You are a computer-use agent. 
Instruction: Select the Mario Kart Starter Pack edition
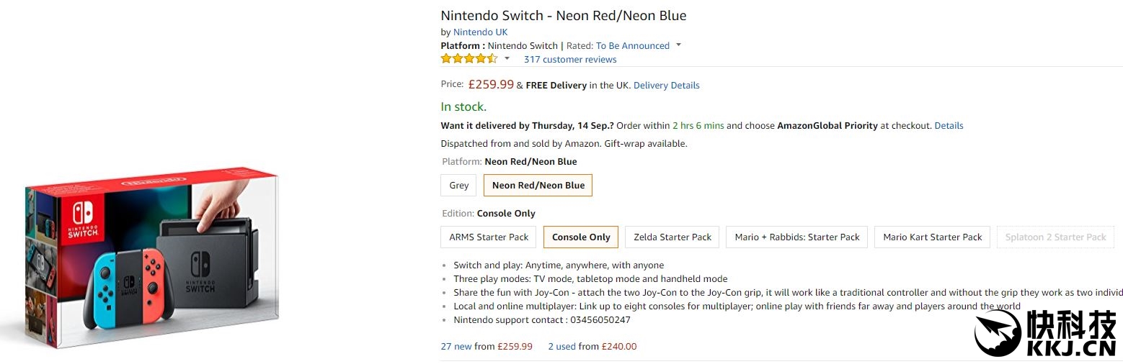pos(932,237)
